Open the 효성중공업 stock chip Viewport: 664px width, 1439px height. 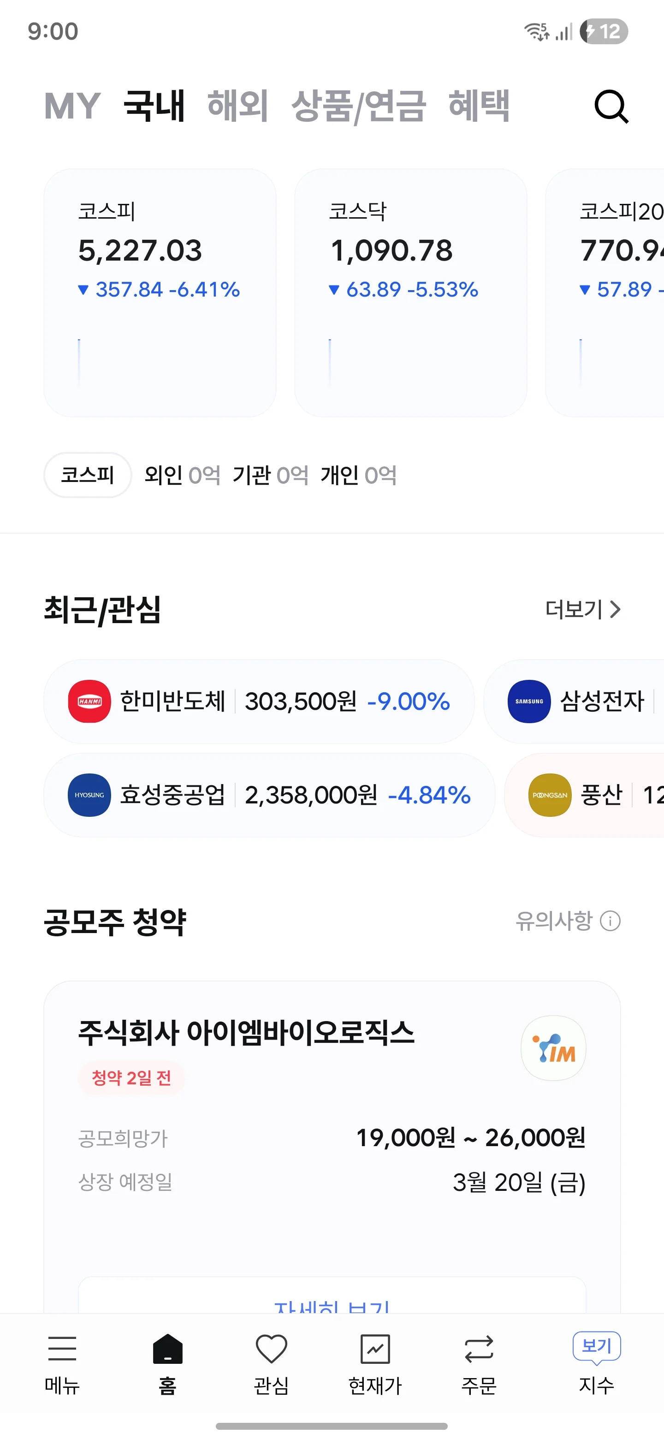269,794
